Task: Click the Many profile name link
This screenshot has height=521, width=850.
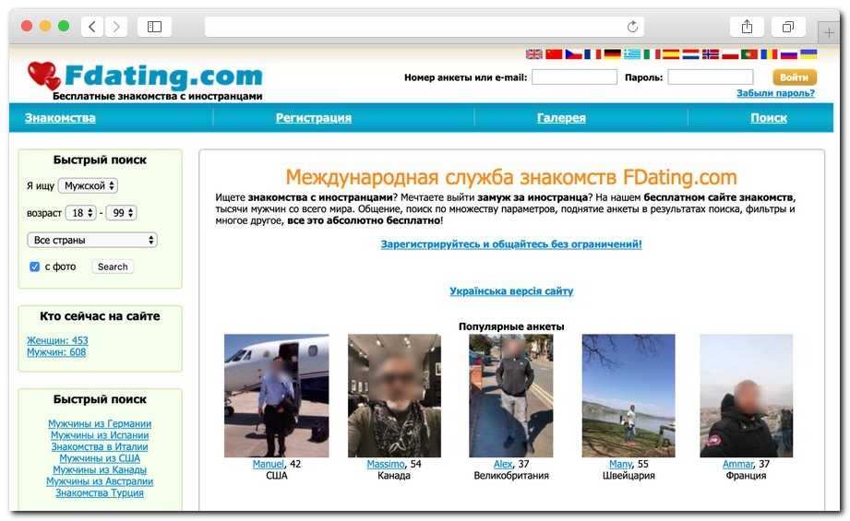Action: pyautogui.click(x=620, y=465)
